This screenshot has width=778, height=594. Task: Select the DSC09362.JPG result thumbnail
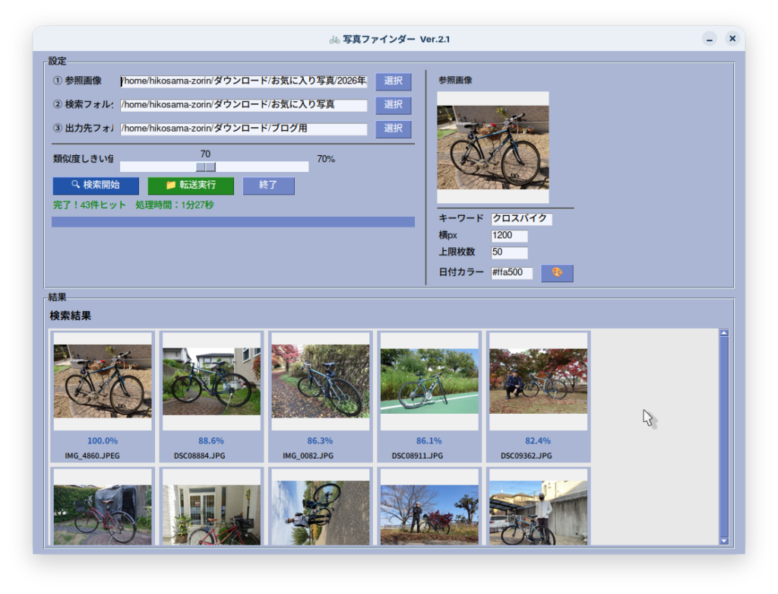pos(538,380)
